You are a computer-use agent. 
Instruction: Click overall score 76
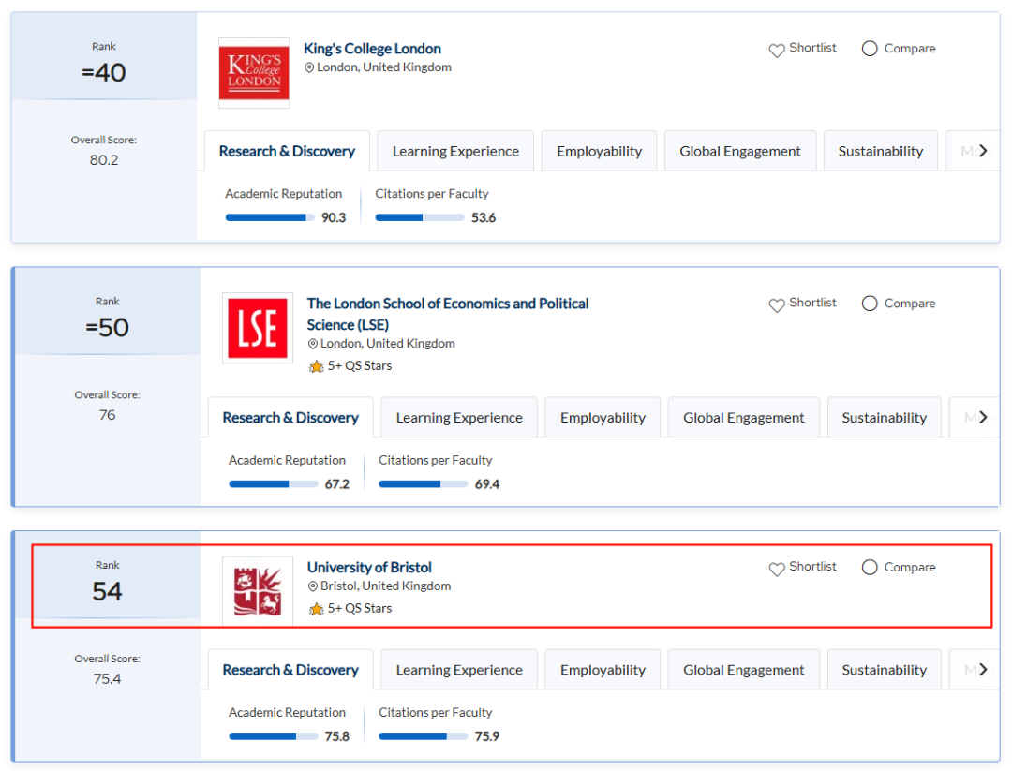pyautogui.click(x=107, y=415)
